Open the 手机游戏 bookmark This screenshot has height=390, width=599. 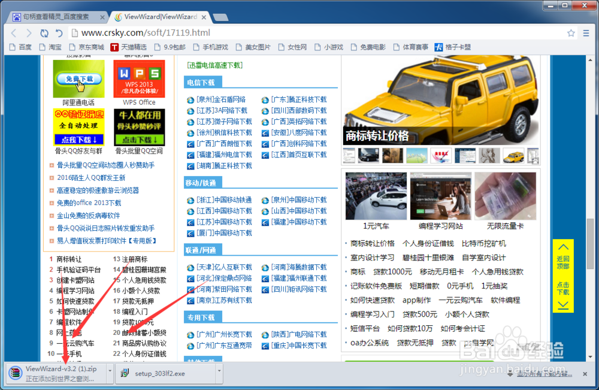210,47
